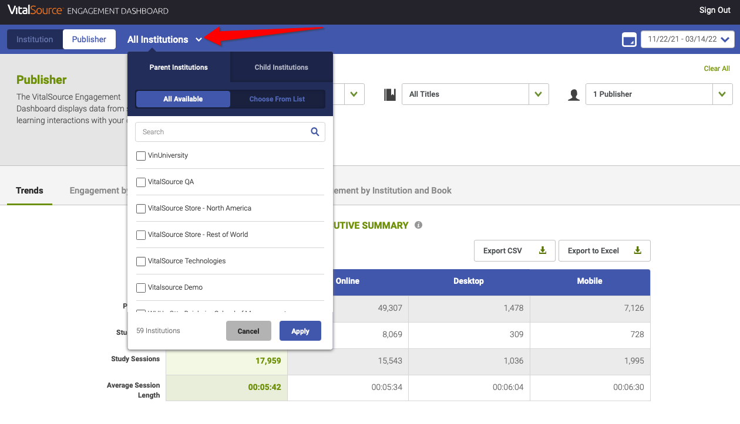Click the Study Sessions row label
This screenshot has height=424, width=740.
coord(135,359)
